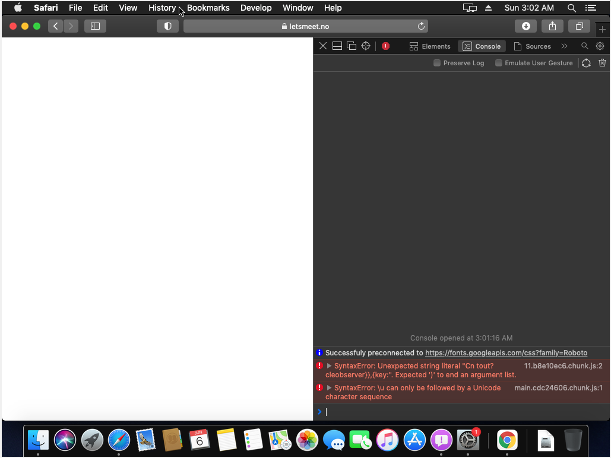Detach inspector into separate window
Image resolution: width=611 pixels, height=458 pixels.
[352, 46]
